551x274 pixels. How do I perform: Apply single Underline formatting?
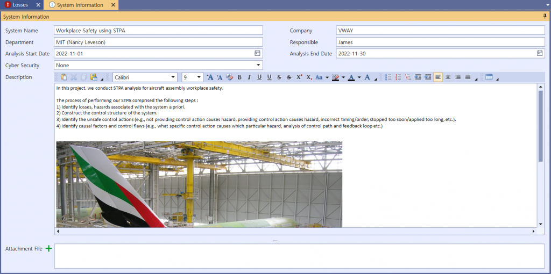(x=259, y=77)
